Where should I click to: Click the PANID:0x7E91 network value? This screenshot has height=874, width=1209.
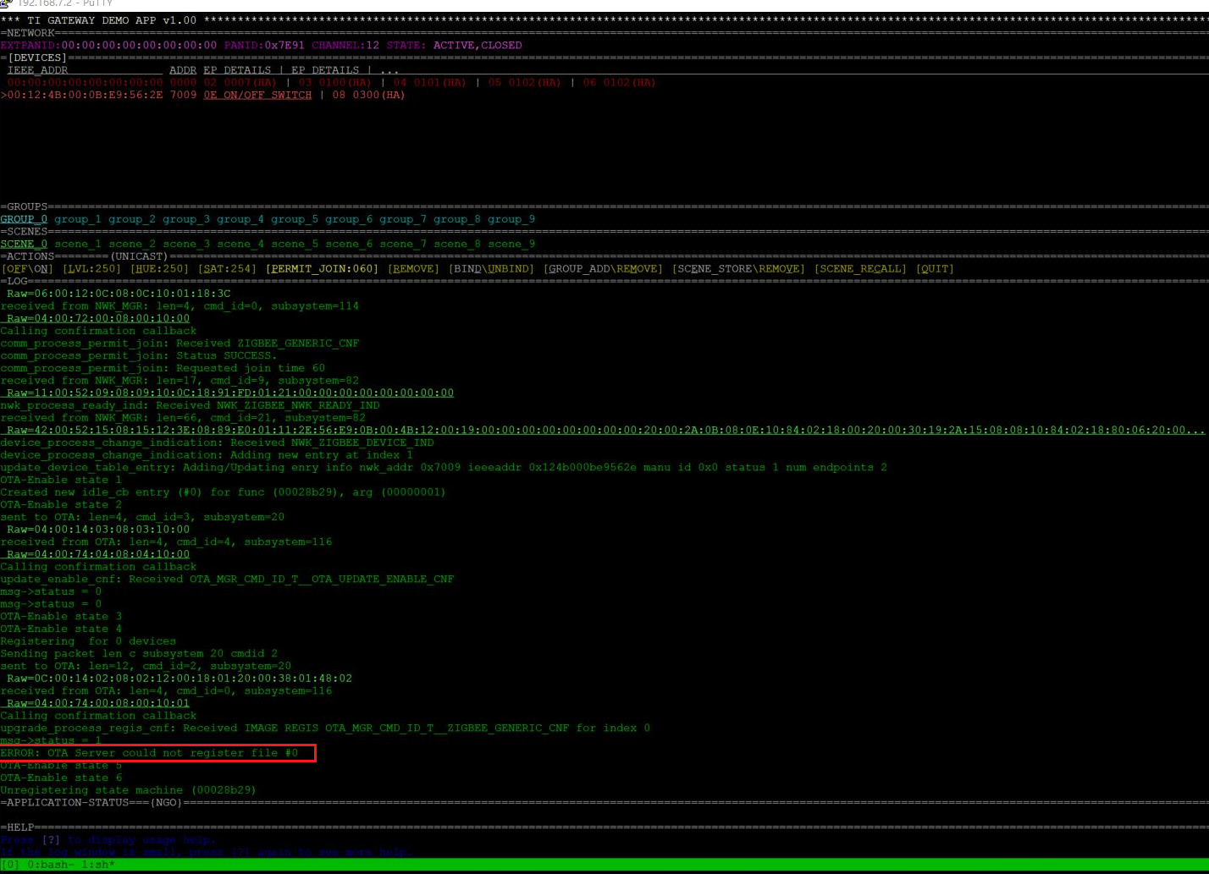click(264, 46)
